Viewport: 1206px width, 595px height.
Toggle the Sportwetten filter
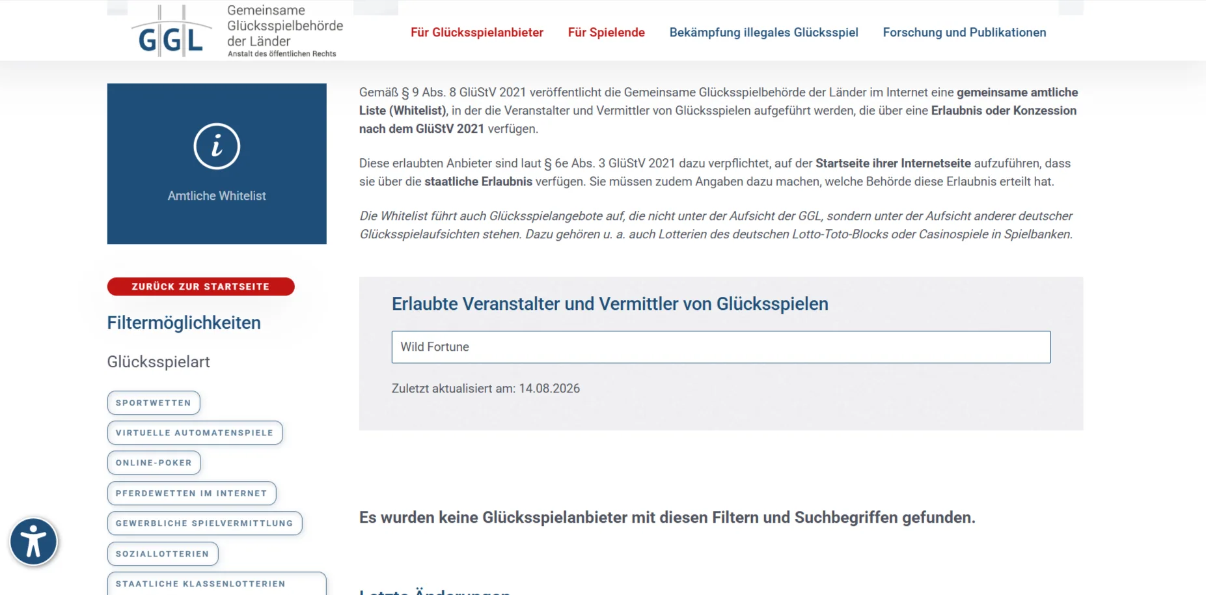point(154,403)
